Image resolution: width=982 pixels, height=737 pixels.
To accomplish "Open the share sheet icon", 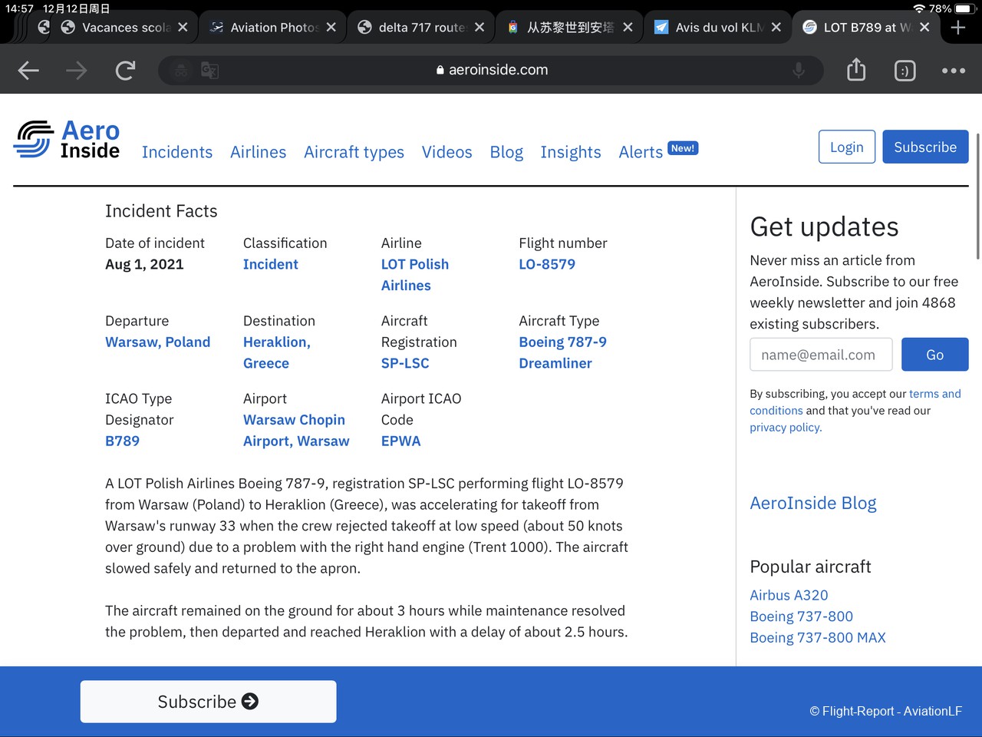I will (x=856, y=70).
